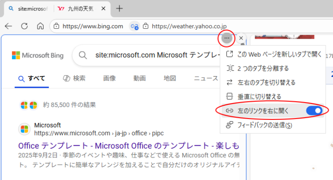Open a new tab with the plus button
Image resolution: width=333 pixels, height=180 pixels.
119,9
